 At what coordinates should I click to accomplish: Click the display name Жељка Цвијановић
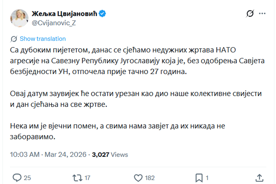click(x=65, y=13)
